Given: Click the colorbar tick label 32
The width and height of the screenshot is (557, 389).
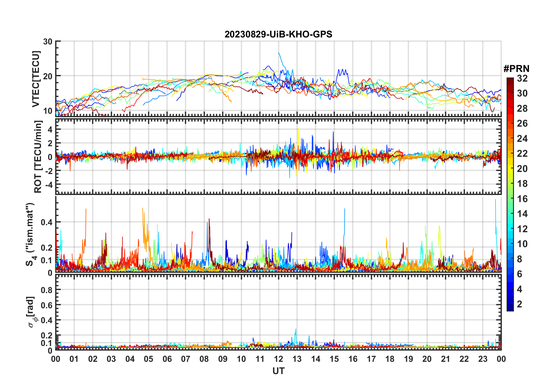Looking at the screenshot, I should [522, 78].
